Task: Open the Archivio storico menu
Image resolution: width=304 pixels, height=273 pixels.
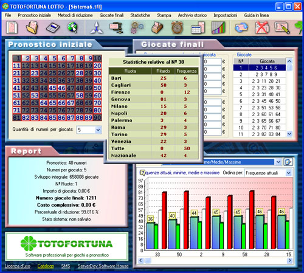Action: 192,15
